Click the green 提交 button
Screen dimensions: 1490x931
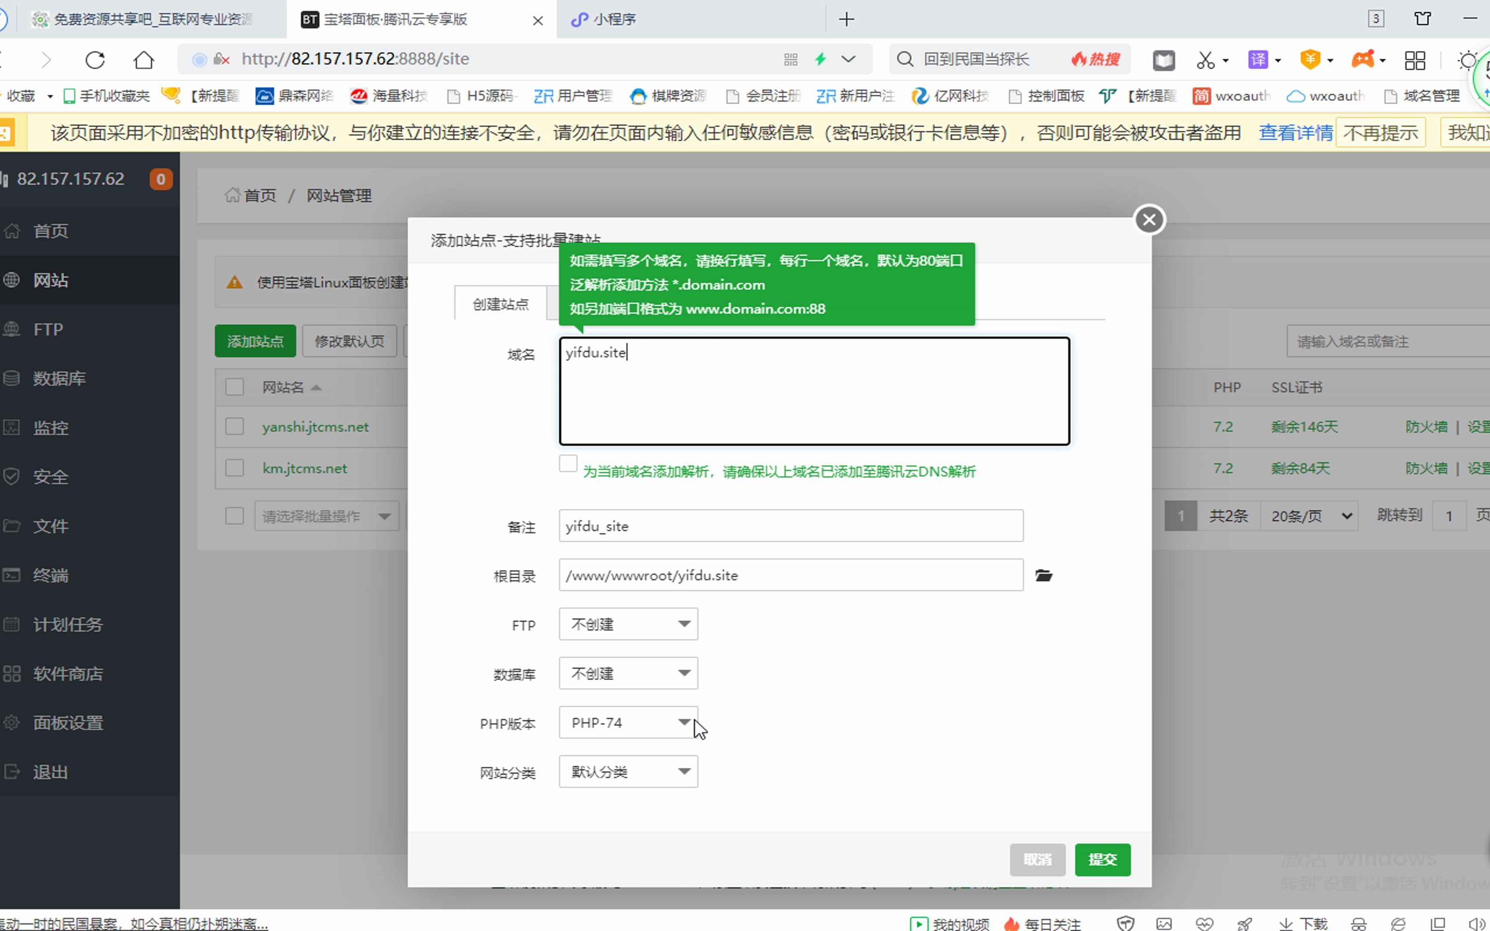pyautogui.click(x=1102, y=859)
